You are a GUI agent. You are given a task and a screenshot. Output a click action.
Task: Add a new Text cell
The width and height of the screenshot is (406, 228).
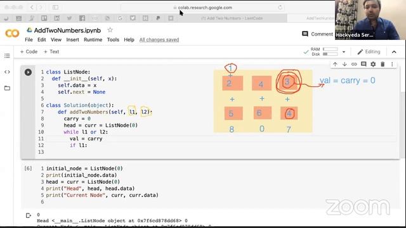[x=51, y=52]
